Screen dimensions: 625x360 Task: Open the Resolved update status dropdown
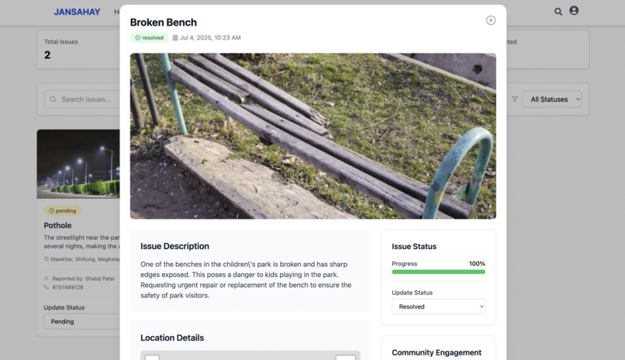pos(438,306)
